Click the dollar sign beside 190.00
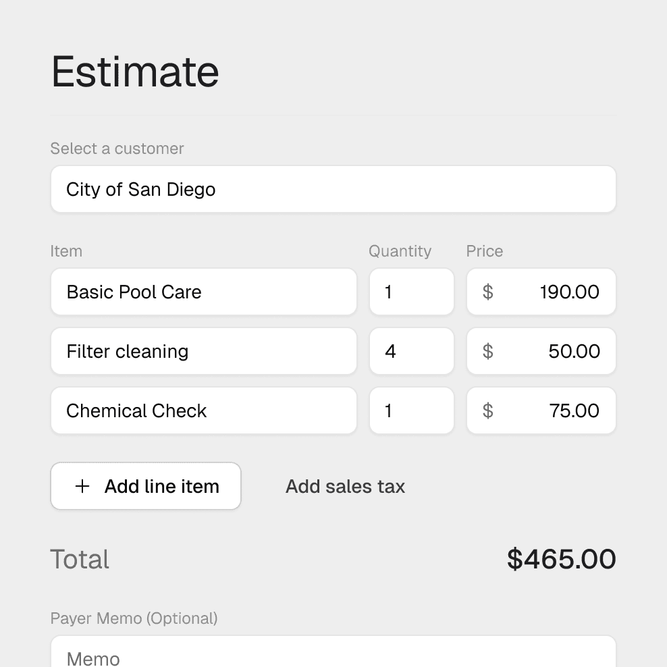667x667 pixels. coord(487,292)
